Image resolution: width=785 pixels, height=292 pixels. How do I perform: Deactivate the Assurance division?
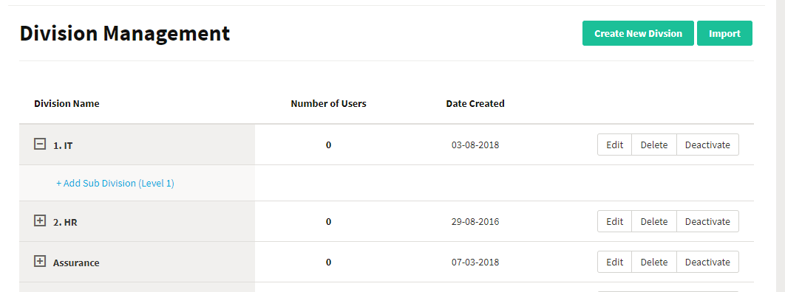pos(707,262)
